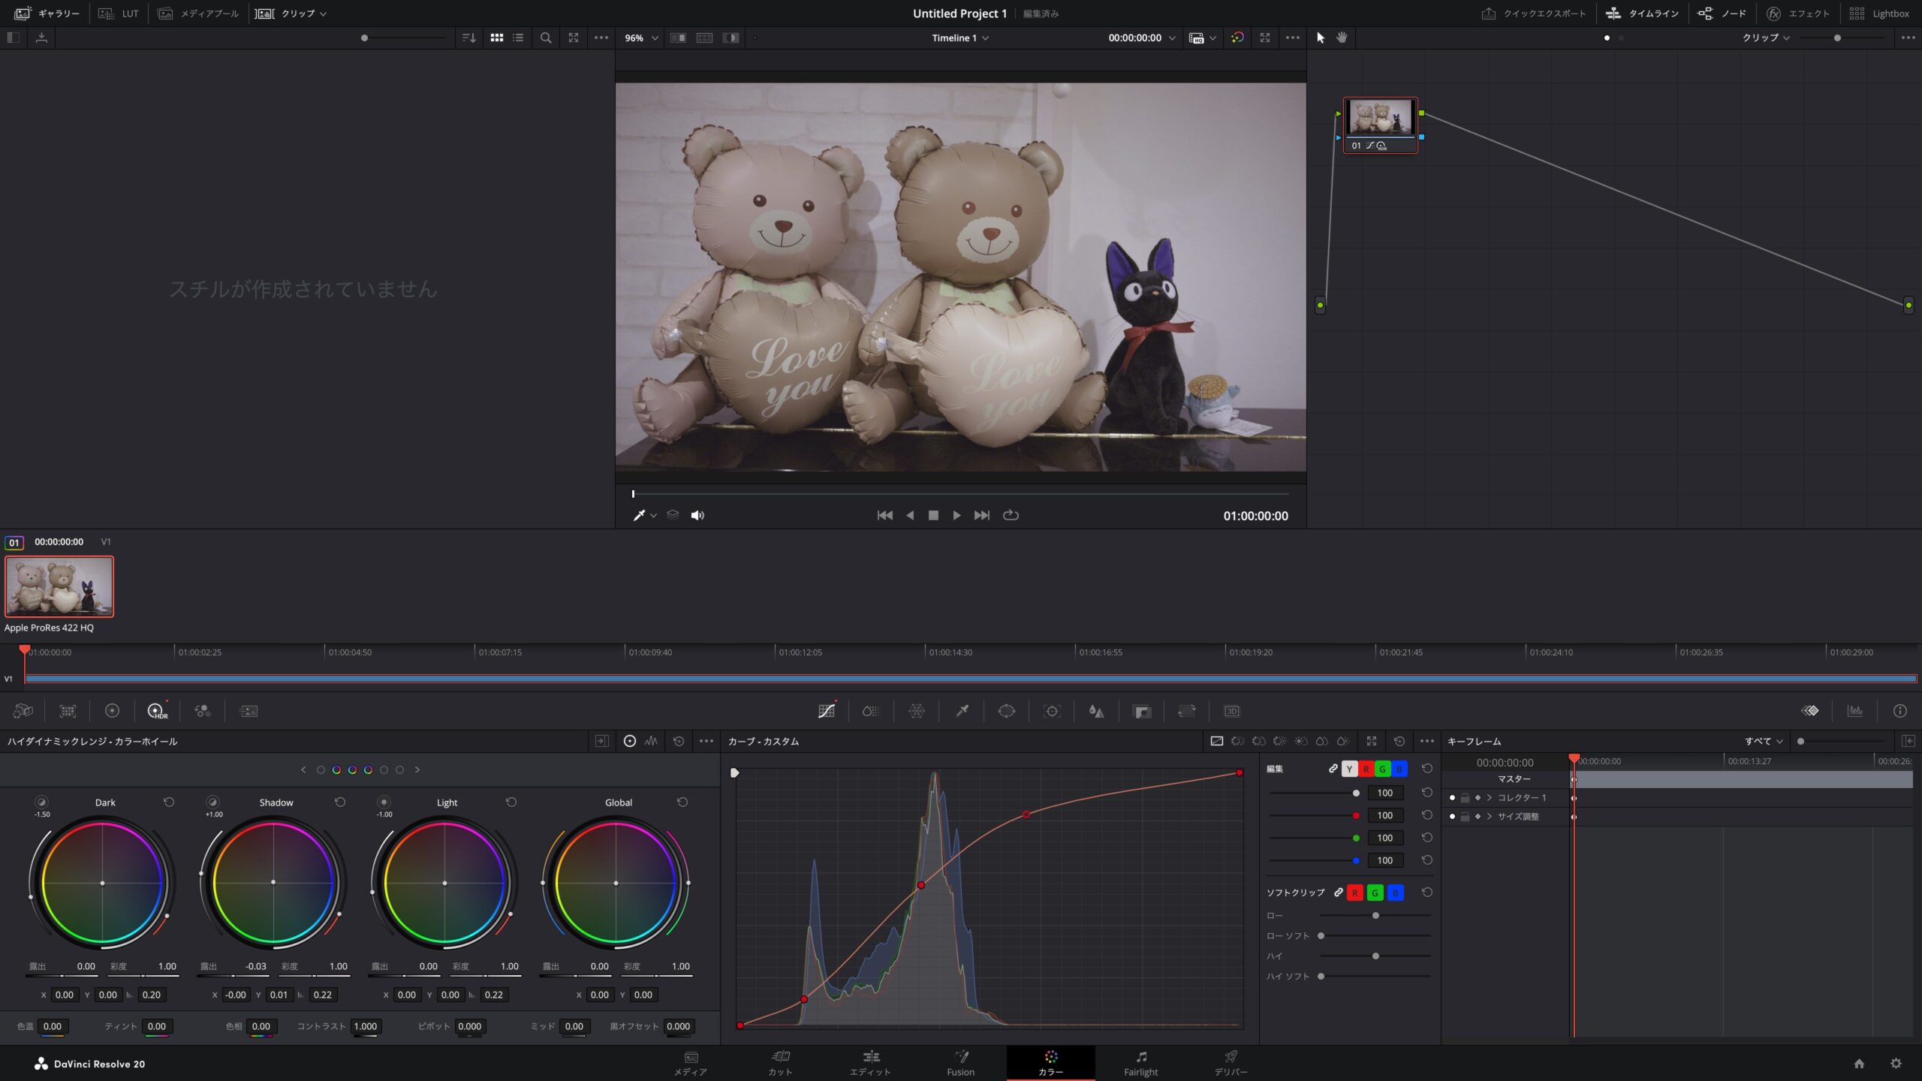Select the hand pan tool in node editor

1342,38
